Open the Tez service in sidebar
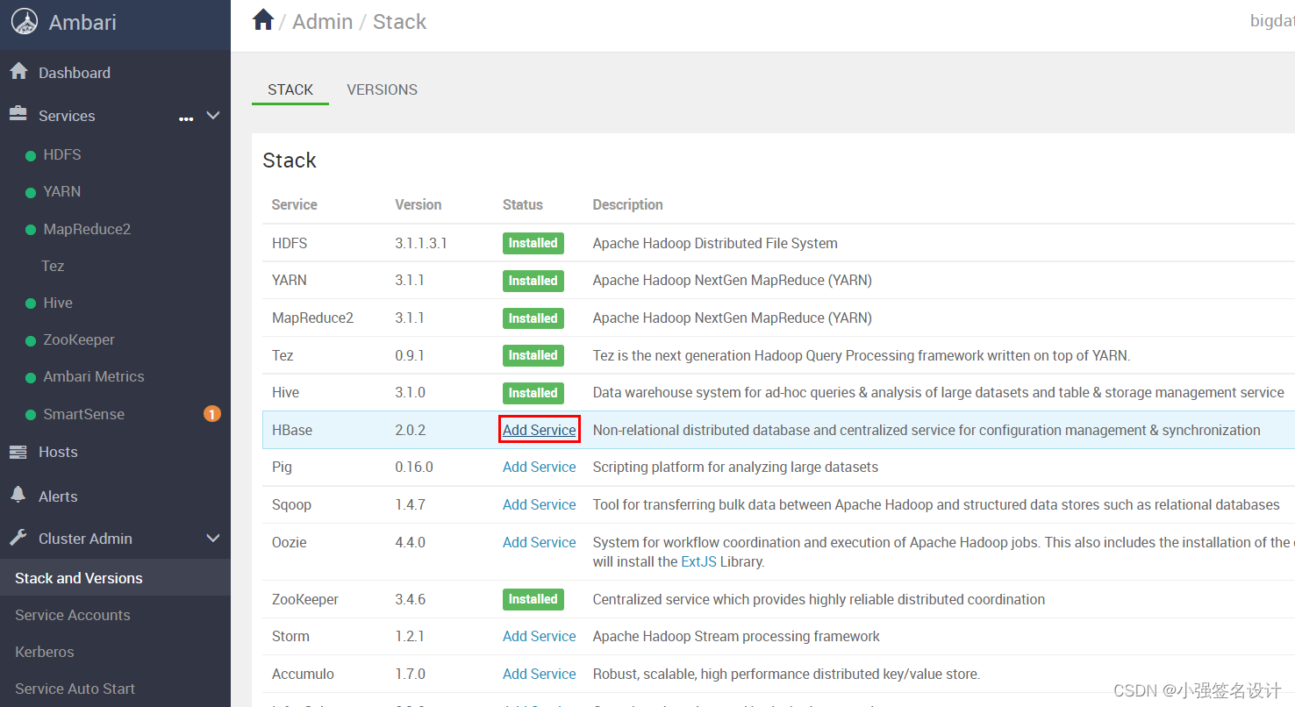1295x707 pixels. point(53,266)
